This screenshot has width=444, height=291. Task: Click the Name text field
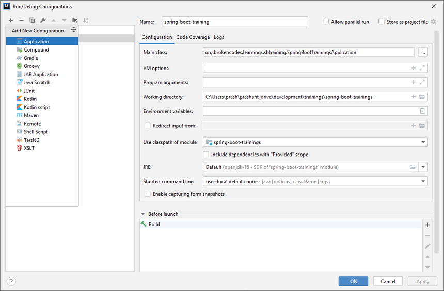click(x=234, y=22)
